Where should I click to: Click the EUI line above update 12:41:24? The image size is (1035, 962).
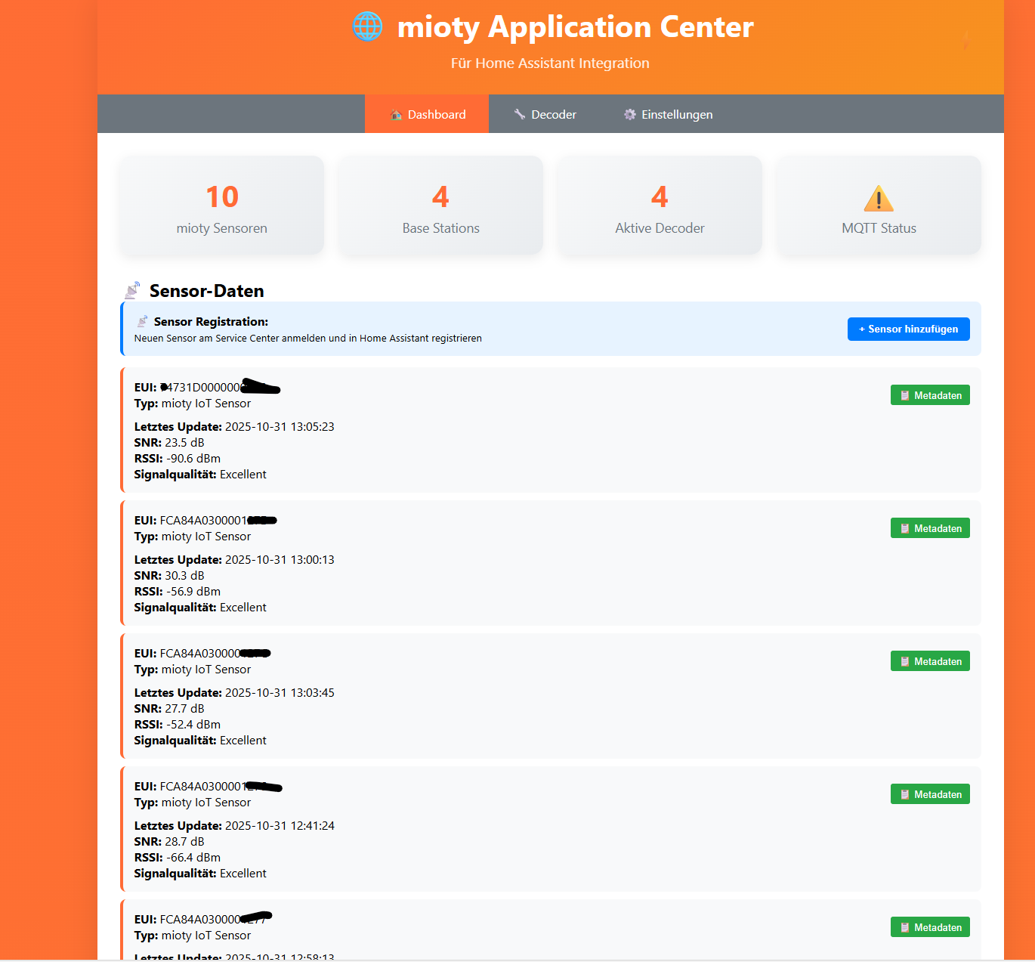(x=209, y=787)
